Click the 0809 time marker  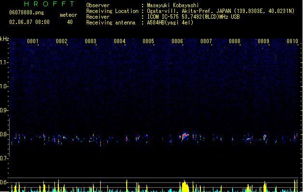263,41
